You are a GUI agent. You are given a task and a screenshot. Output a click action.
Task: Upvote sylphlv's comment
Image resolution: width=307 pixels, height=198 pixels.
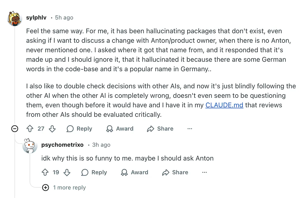(30, 129)
